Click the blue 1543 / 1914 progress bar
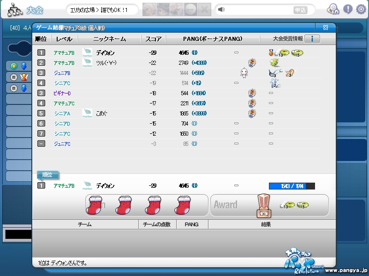369x276 pixels. pos(292,186)
